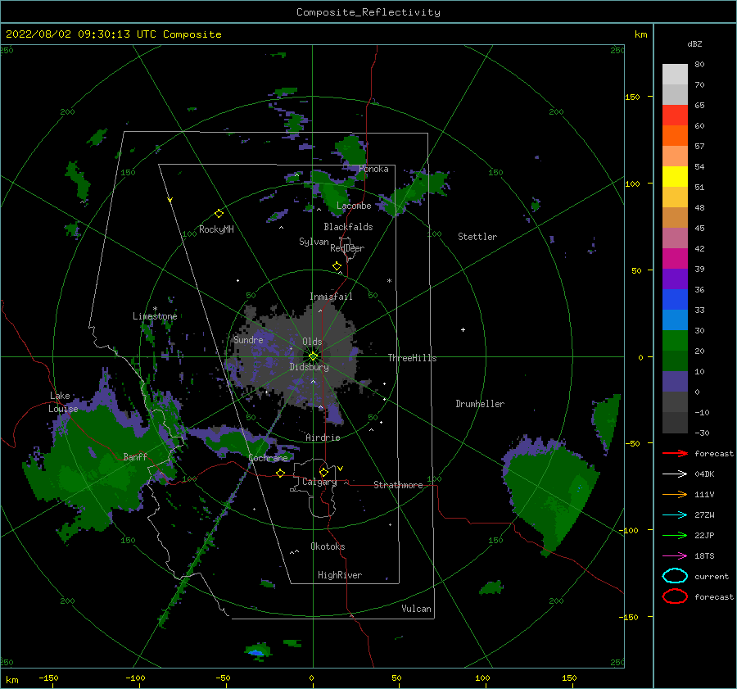Click the Innisfail label

coord(331,297)
